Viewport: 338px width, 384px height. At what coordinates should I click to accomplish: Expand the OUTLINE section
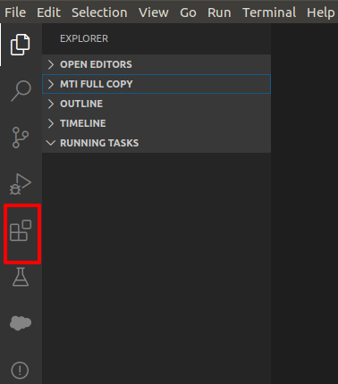coord(156,104)
